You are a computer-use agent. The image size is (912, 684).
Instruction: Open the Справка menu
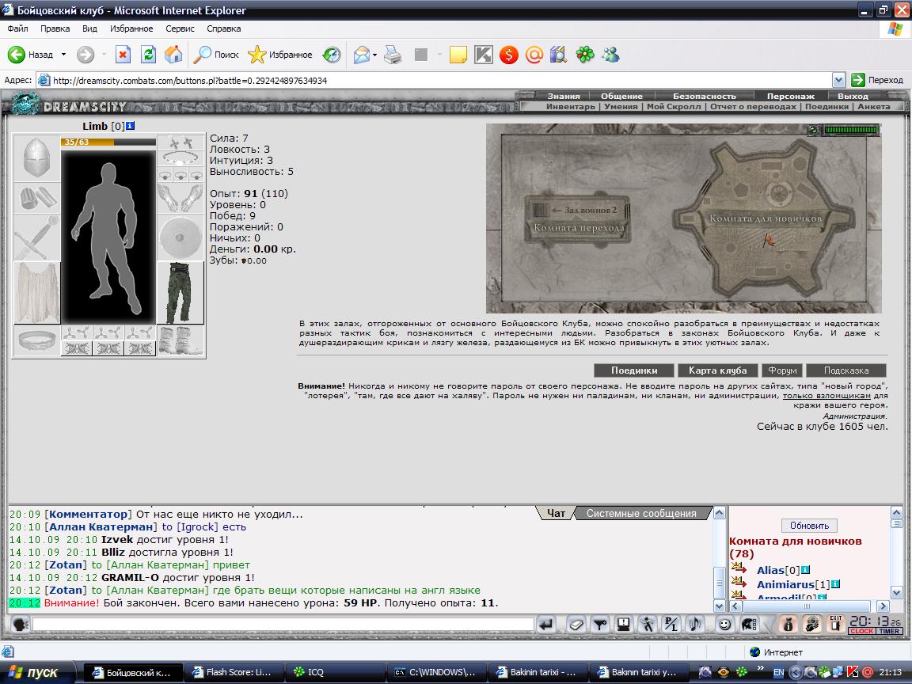pyautogui.click(x=223, y=28)
